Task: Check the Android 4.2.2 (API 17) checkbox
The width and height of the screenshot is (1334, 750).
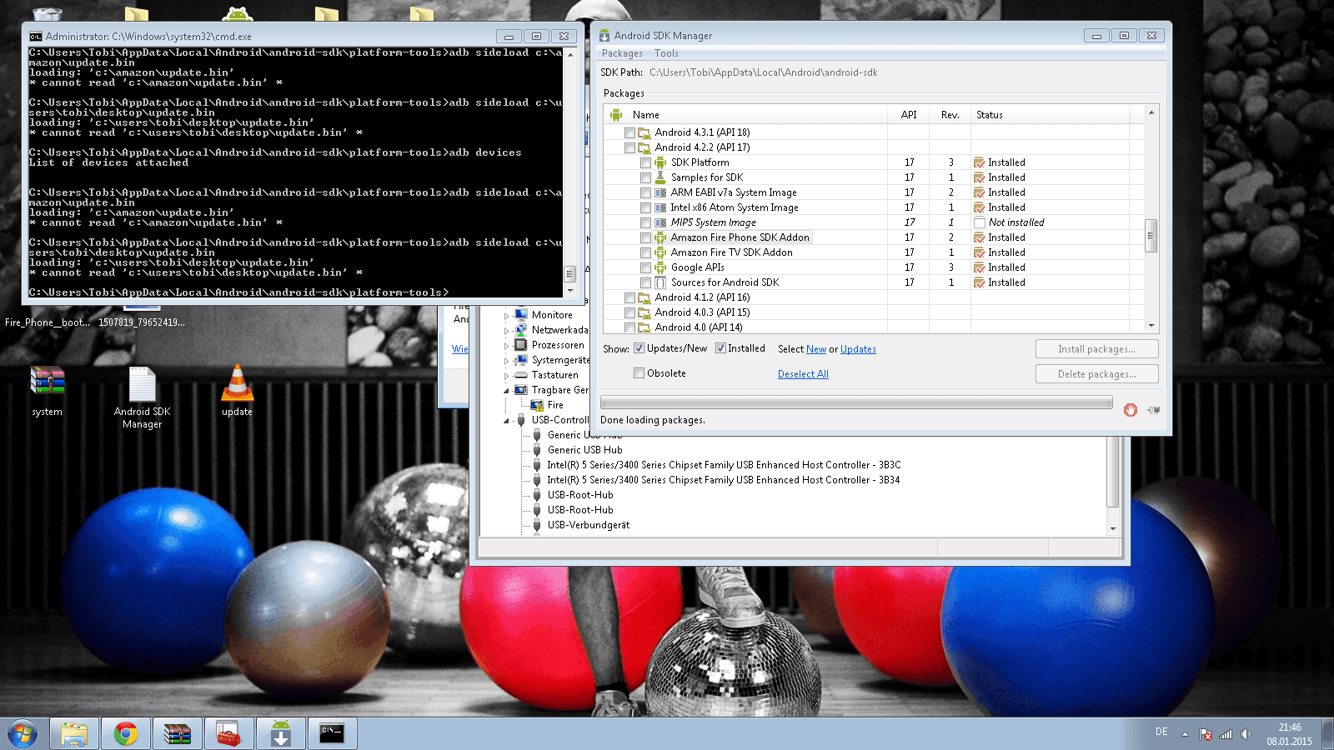Action: [x=629, y=147]
